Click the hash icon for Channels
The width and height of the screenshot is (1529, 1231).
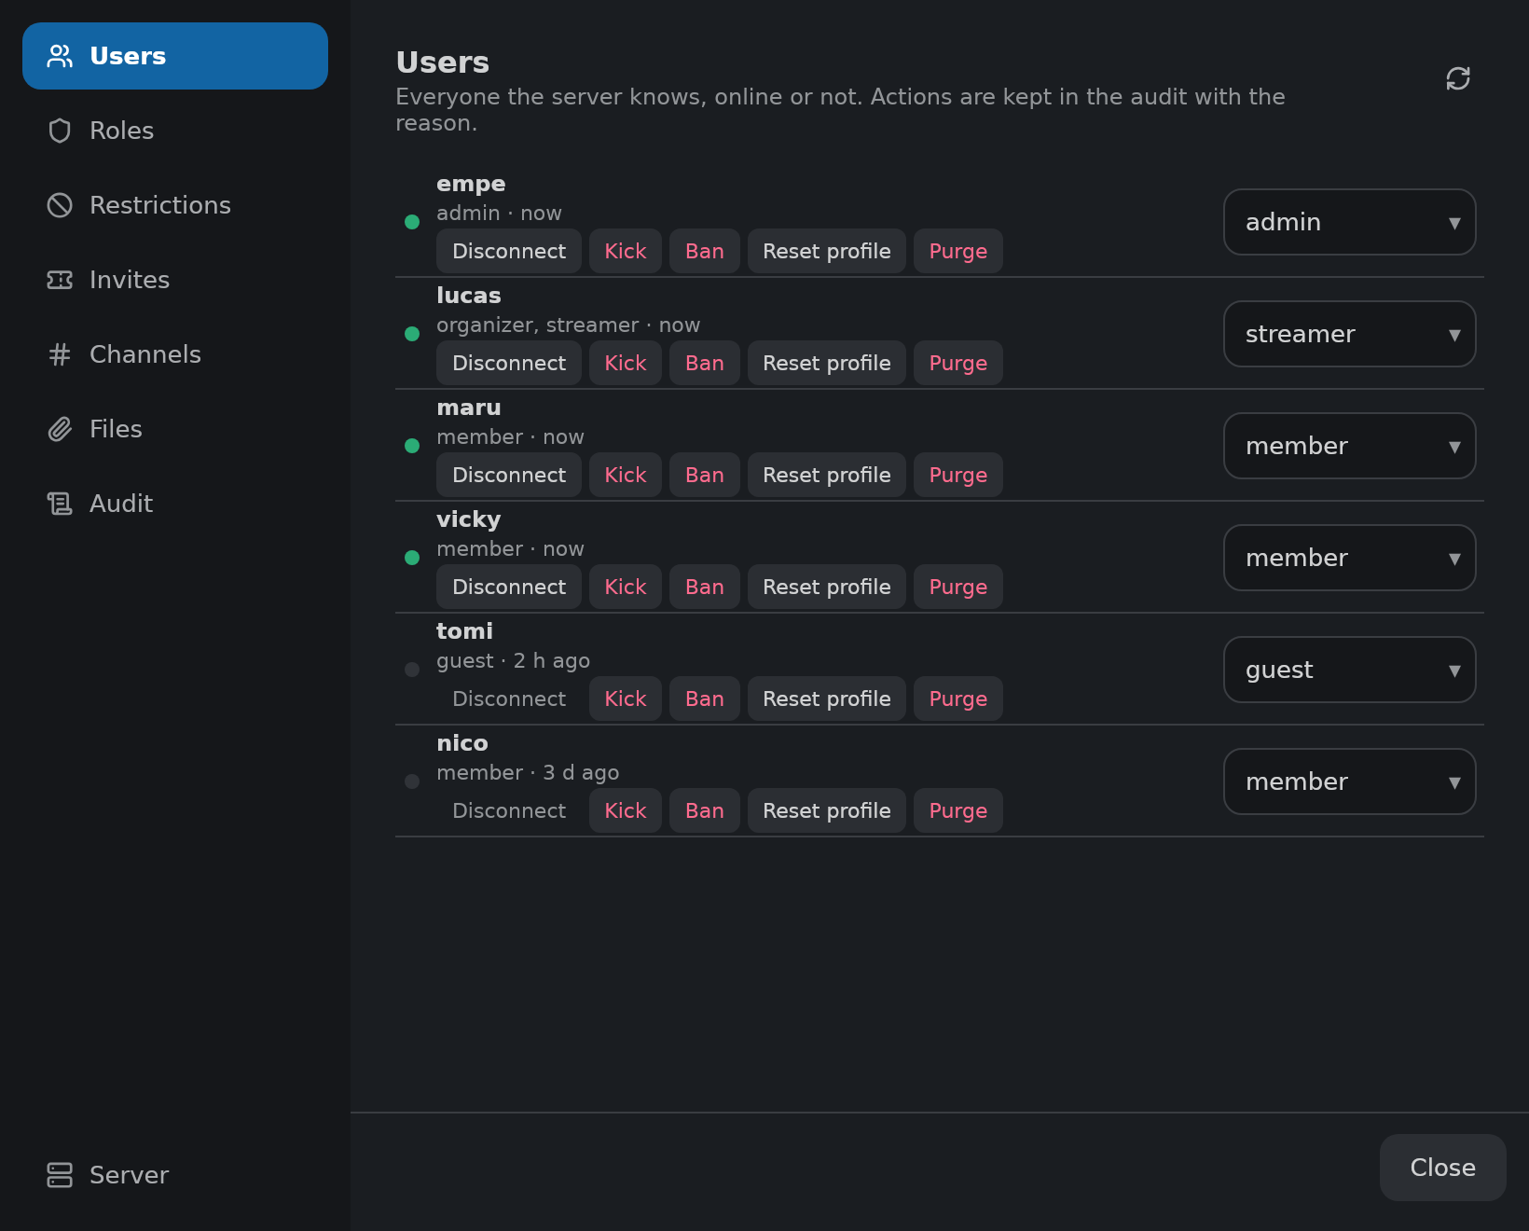click(x=60, y=354)
